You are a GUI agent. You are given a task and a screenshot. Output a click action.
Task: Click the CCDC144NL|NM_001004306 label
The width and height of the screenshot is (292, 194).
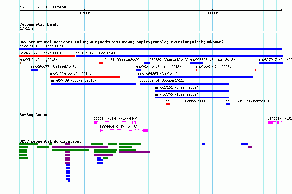click(x=115, y=119)
